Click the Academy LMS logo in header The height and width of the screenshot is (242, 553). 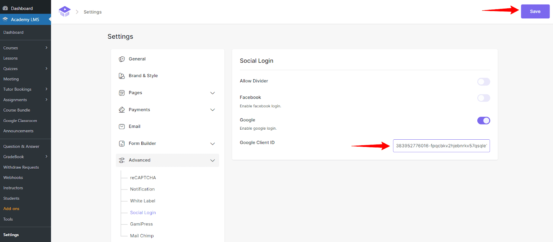[65, 11]
